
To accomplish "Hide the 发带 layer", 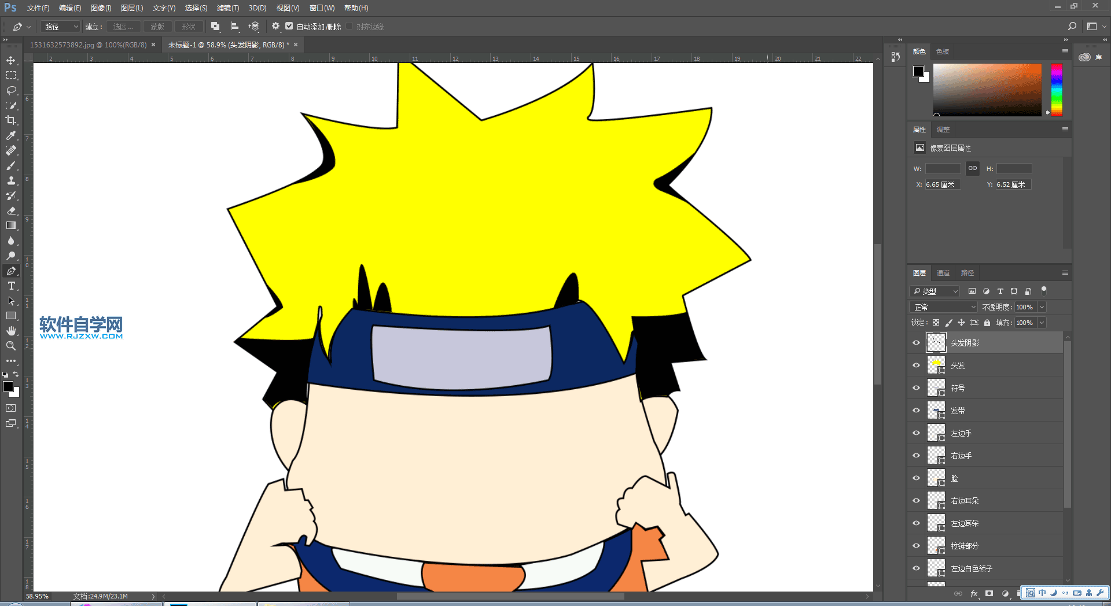I will 916,411.
